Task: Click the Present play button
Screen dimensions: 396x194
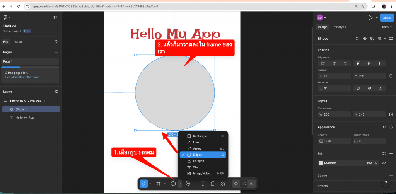Action: click(x=370, y=17)
